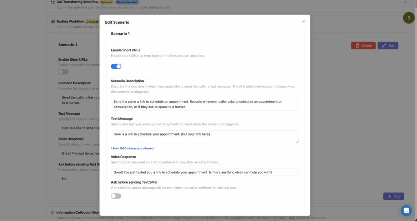Screen dimensions: 417x221
Task: Open the chat support widget icon
Action: point(406,211)
